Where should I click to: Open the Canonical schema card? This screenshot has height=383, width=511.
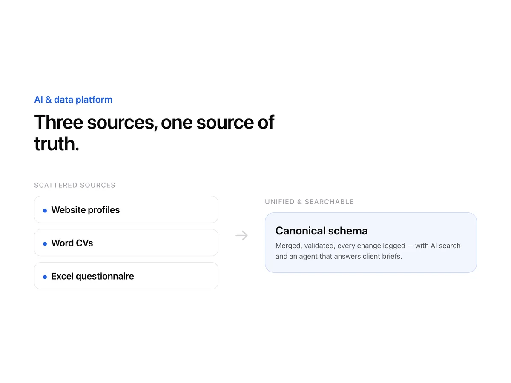pyautogui.click(x=370, y=243)
